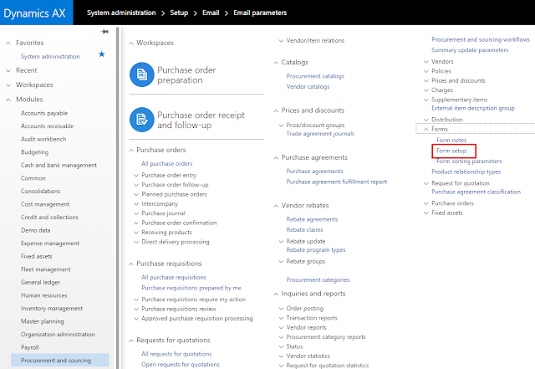
Task: Open All purchase requisitions
Action: pos(174,278)
